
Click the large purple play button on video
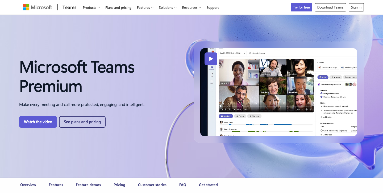(211, 59)
